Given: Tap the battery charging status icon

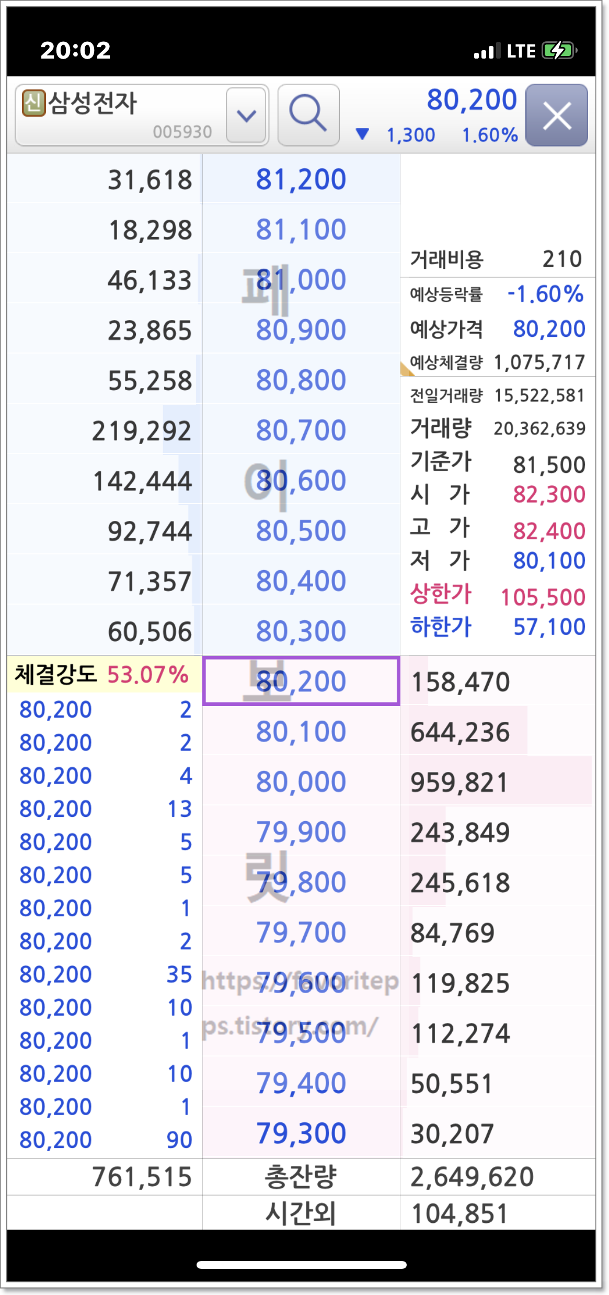Looking at the screenshot, I should tap(559, 51).
